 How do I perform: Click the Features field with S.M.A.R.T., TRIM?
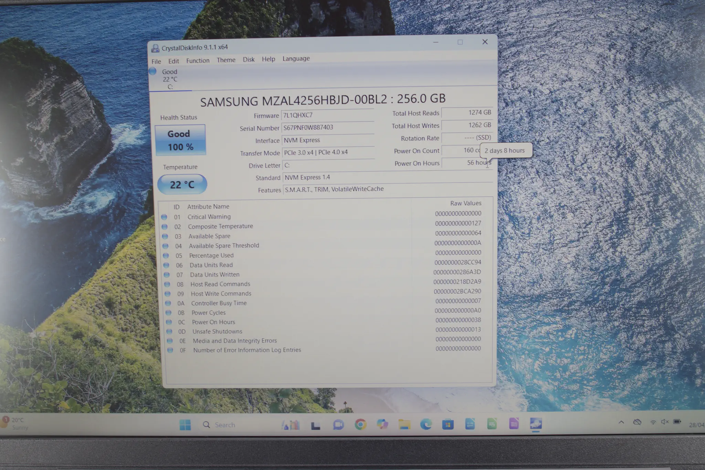click(x=388, y=189)
